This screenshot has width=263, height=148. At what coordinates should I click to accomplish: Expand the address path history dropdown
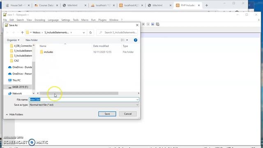point(84,32)
